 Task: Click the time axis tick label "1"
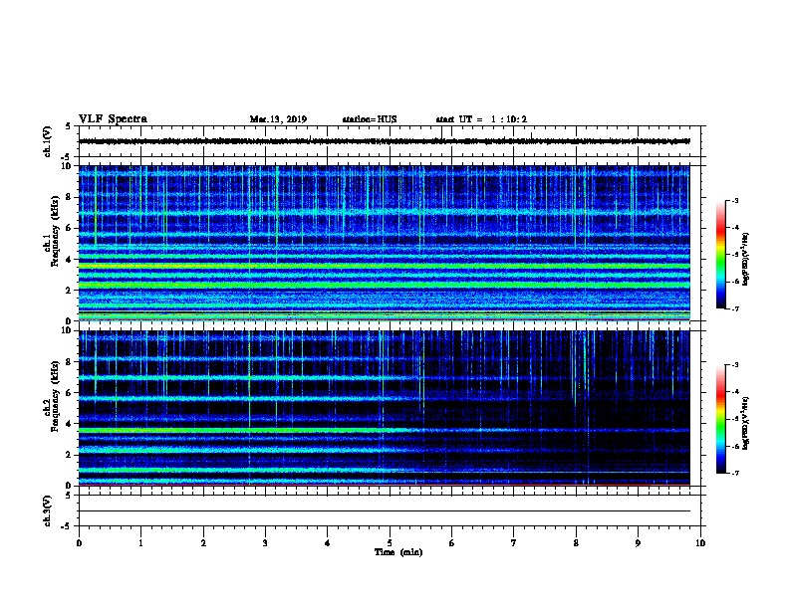(x=140, y=543)
